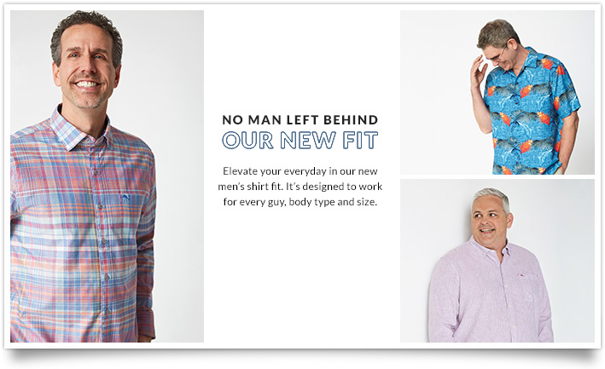The image size is (605, 369).
Task: Select the blue tropical print shirt photo
Action: click(497, 92)
